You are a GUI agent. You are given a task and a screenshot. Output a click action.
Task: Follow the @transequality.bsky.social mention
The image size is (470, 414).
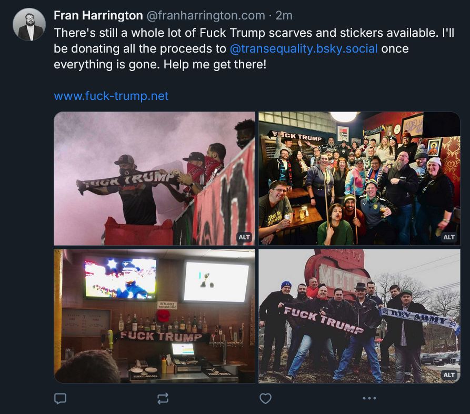point(304,48)
